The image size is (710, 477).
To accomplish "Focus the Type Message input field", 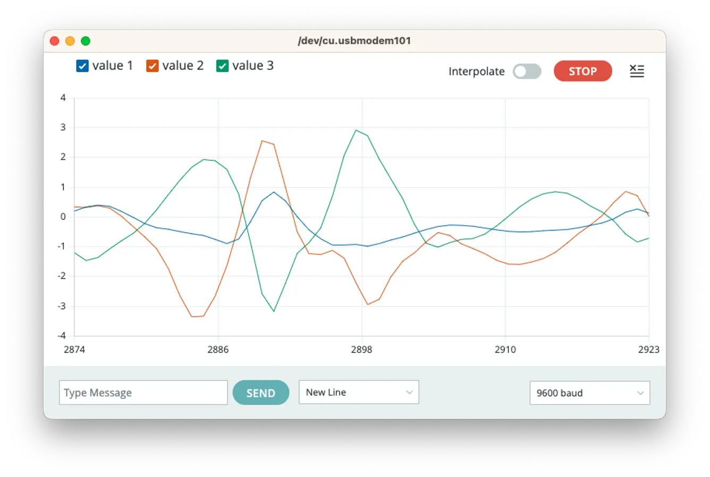I will point(143,393).
